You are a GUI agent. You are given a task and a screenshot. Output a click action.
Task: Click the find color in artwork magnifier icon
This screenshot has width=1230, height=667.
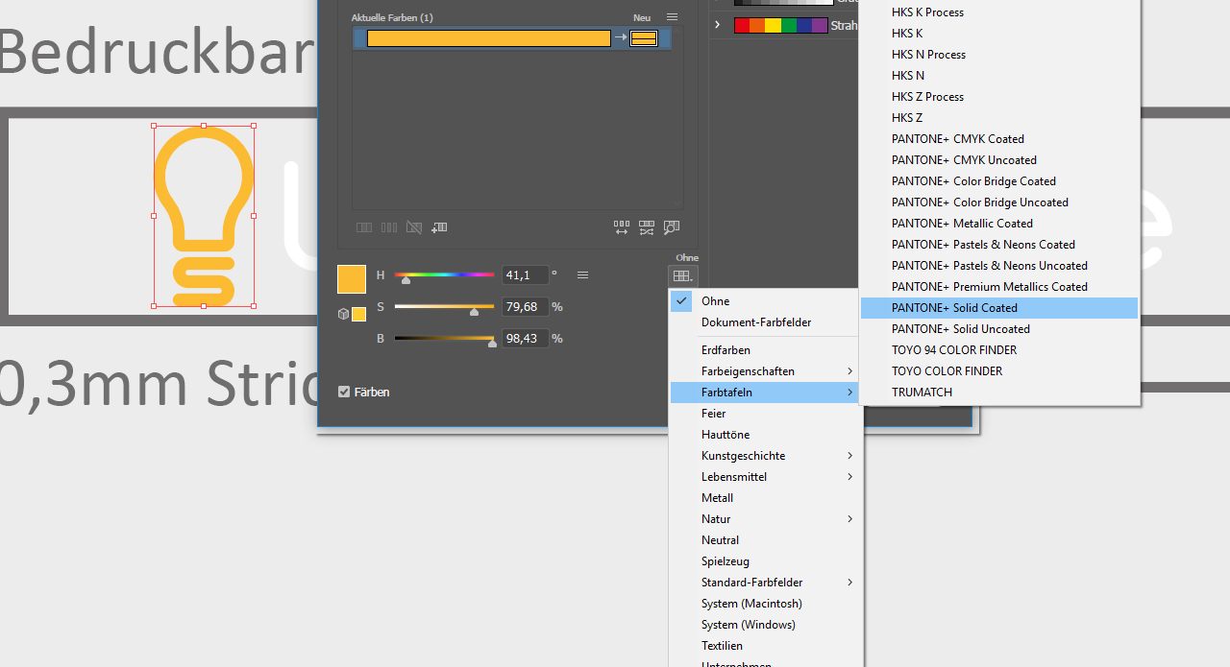pyautogui.click(x=672, y=227)
